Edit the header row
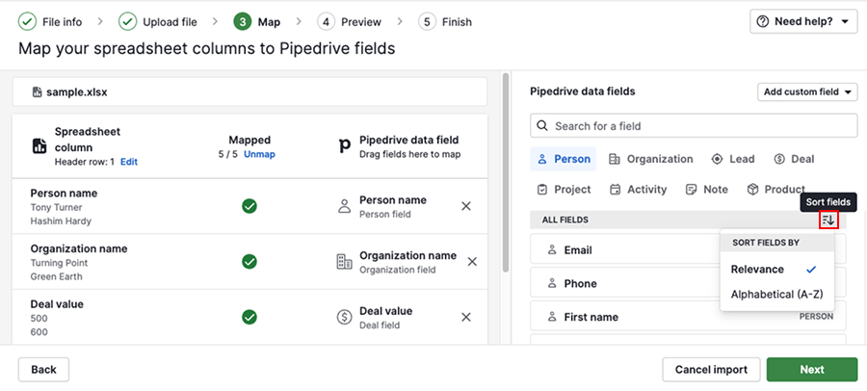 click(x=129, y=162)
